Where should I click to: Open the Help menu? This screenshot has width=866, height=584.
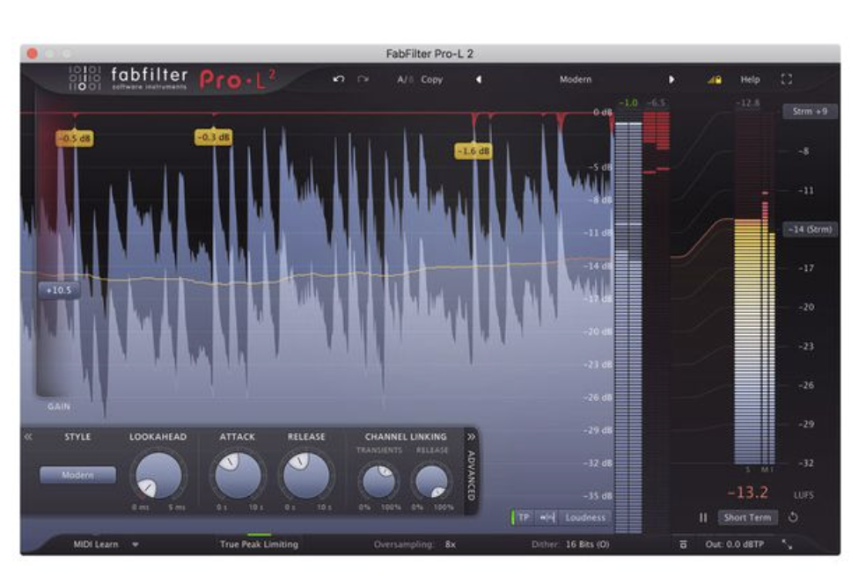click(x=750, y=79)
